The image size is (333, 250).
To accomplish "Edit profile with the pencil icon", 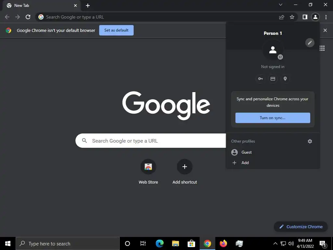I will (310, 43).
